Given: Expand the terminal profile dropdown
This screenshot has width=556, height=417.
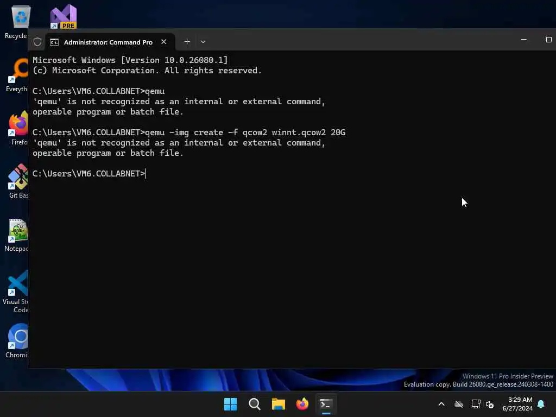Looking at the screenshot, I should pyautogui.click(x=203, y=41).
